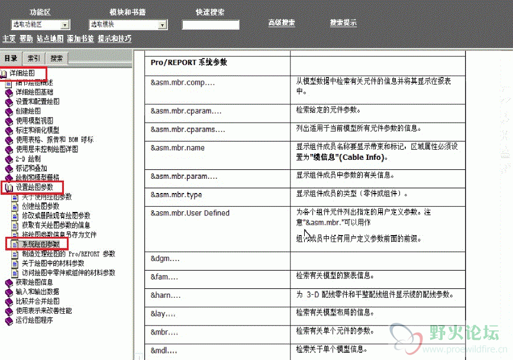
Task: Click the 获取有关绘图参数的信息 page icon
Action: [x=15, y=226]
